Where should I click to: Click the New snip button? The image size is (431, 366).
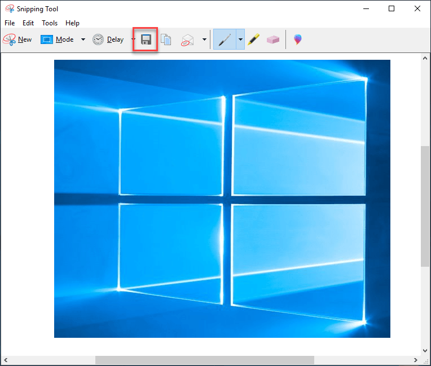17,39
